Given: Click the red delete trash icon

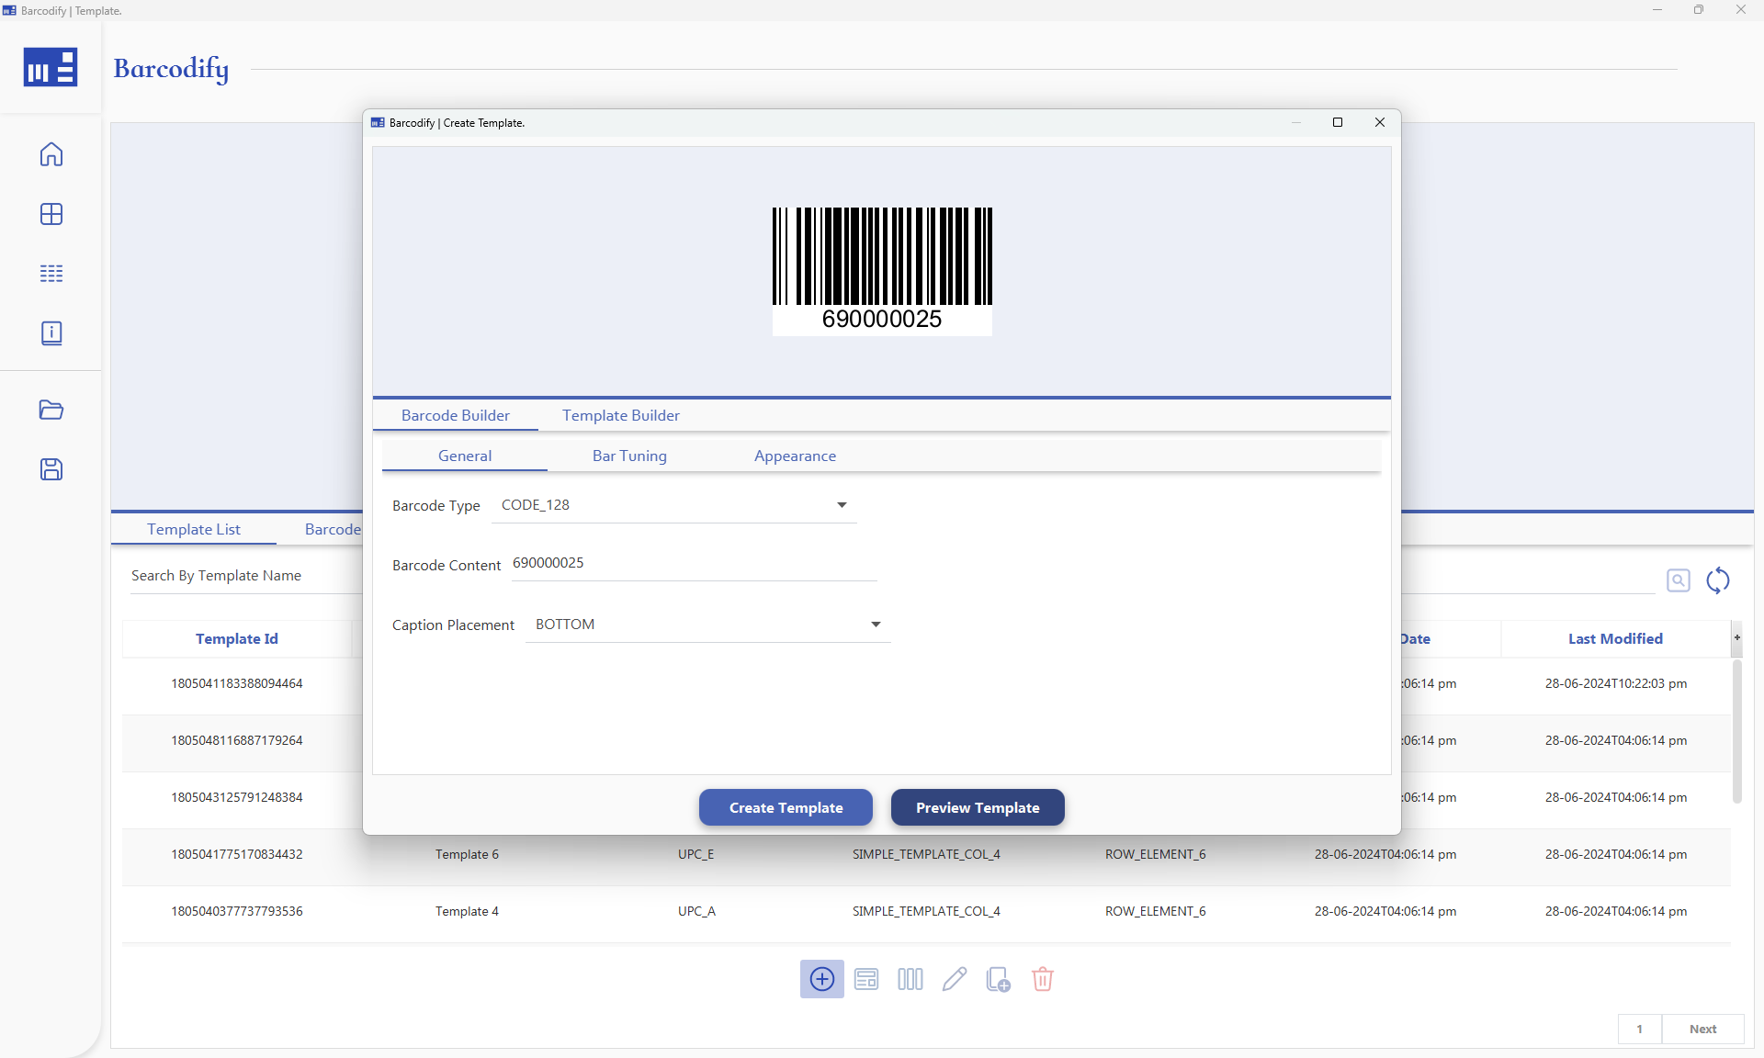Looking at the screenshot, I should (x=1042, y=979).
